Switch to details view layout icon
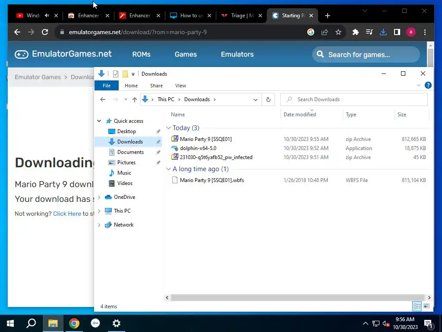The image size is (442, 332). [x=417, y=306]
